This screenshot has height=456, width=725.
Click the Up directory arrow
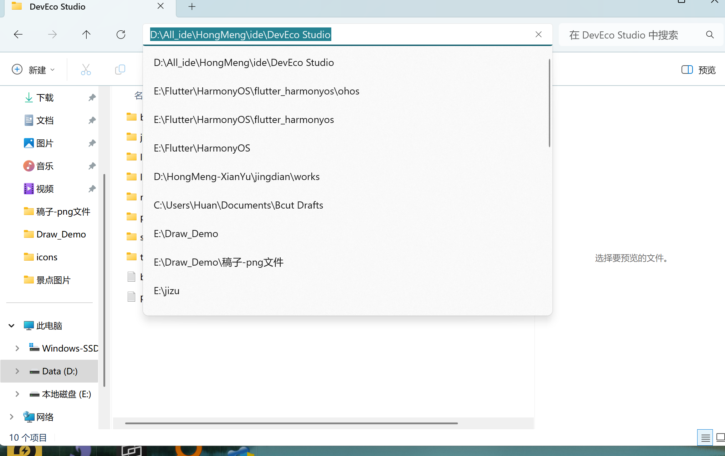pos(86,35)
